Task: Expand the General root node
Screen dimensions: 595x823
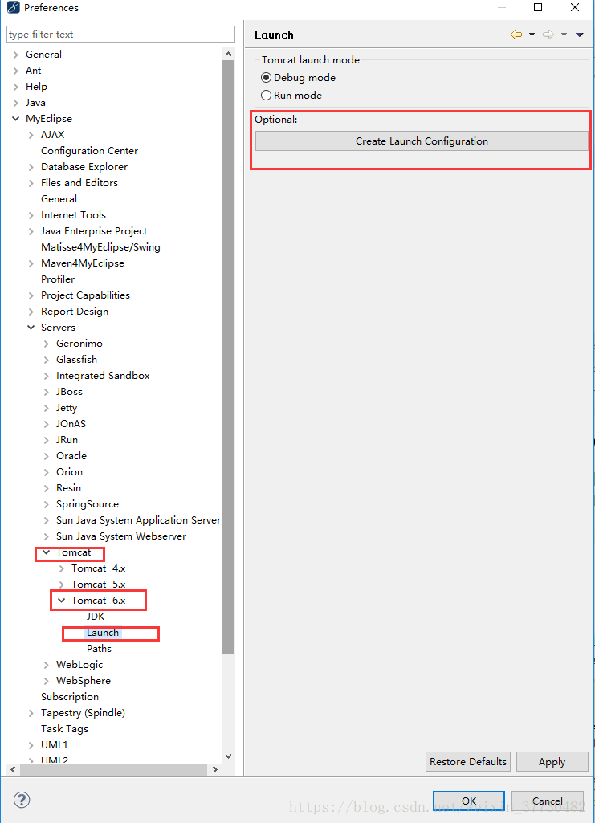Action: point(16,55)
